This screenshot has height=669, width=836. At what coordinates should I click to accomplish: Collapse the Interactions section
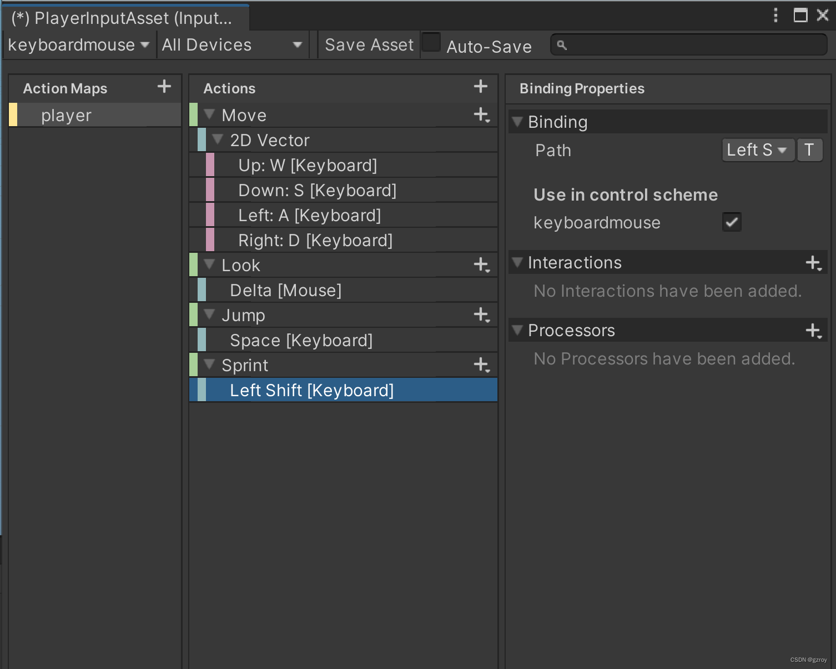point(517,262)
